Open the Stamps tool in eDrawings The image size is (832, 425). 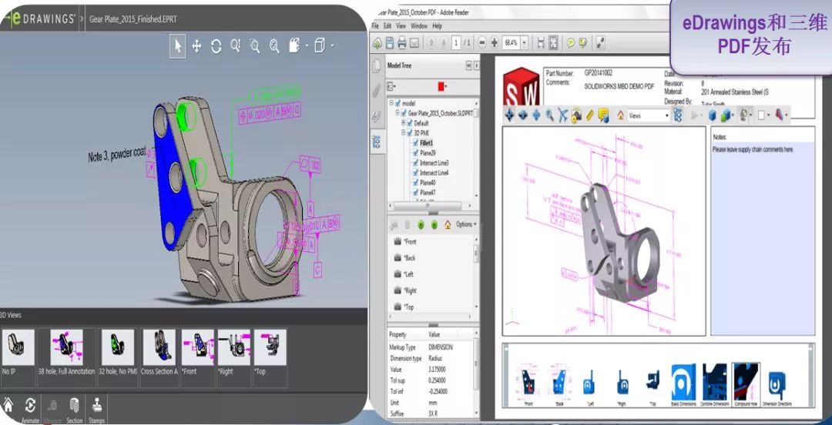coord(97,406)
